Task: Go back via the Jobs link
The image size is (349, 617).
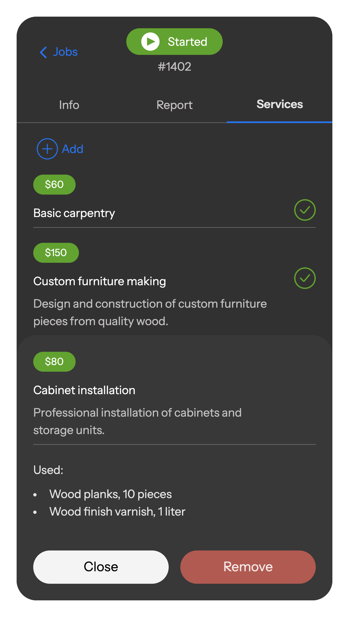Action: click(x=65, y=52)
